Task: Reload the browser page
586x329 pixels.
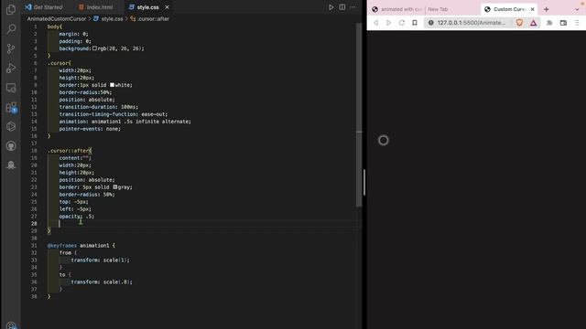Action: tap(402, 23)
